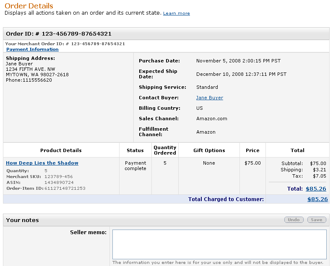The width and height of the screenshot is (333, 266).
Task: Contact buyer via Jane Buyer link
Action: point(209,98)
